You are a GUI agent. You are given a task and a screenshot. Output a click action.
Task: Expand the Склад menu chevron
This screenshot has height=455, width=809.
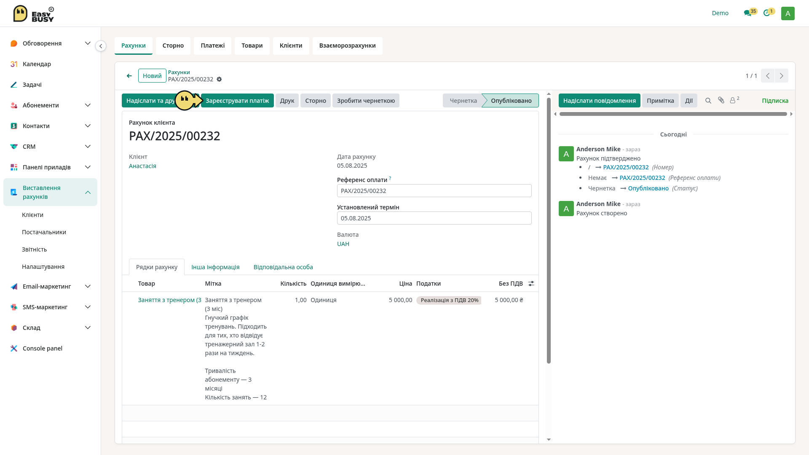coord(88,328)
